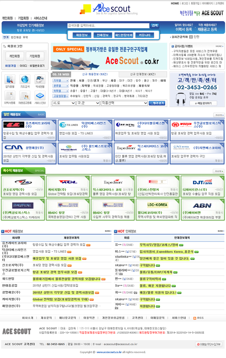Click the T.S. LINES logo

click(x=69, y=125)
